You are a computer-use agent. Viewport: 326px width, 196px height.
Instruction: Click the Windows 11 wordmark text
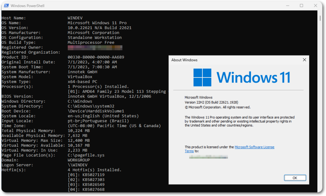(x=253, y=78)
